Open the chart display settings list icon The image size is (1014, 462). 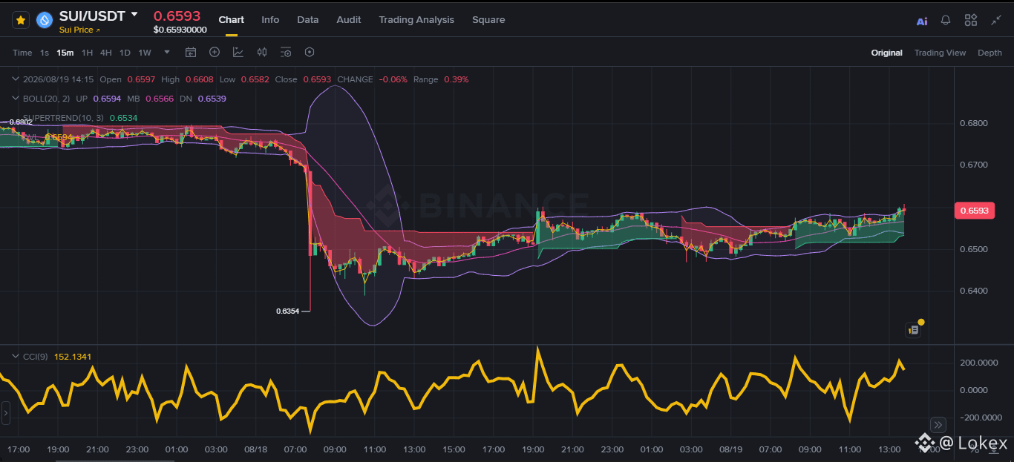[x=286, y=52]
